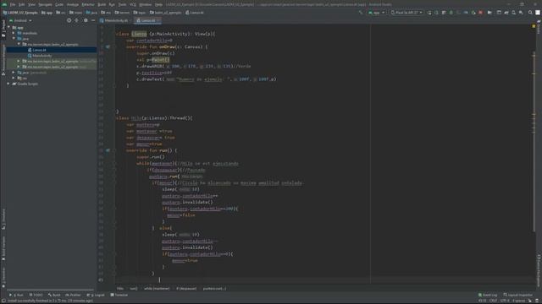The height and width of the screenshot is (304, 542).
Task: Switch to the Lienzo.kt editor tab
Action: pyautogui.click(x=147, y=20)
